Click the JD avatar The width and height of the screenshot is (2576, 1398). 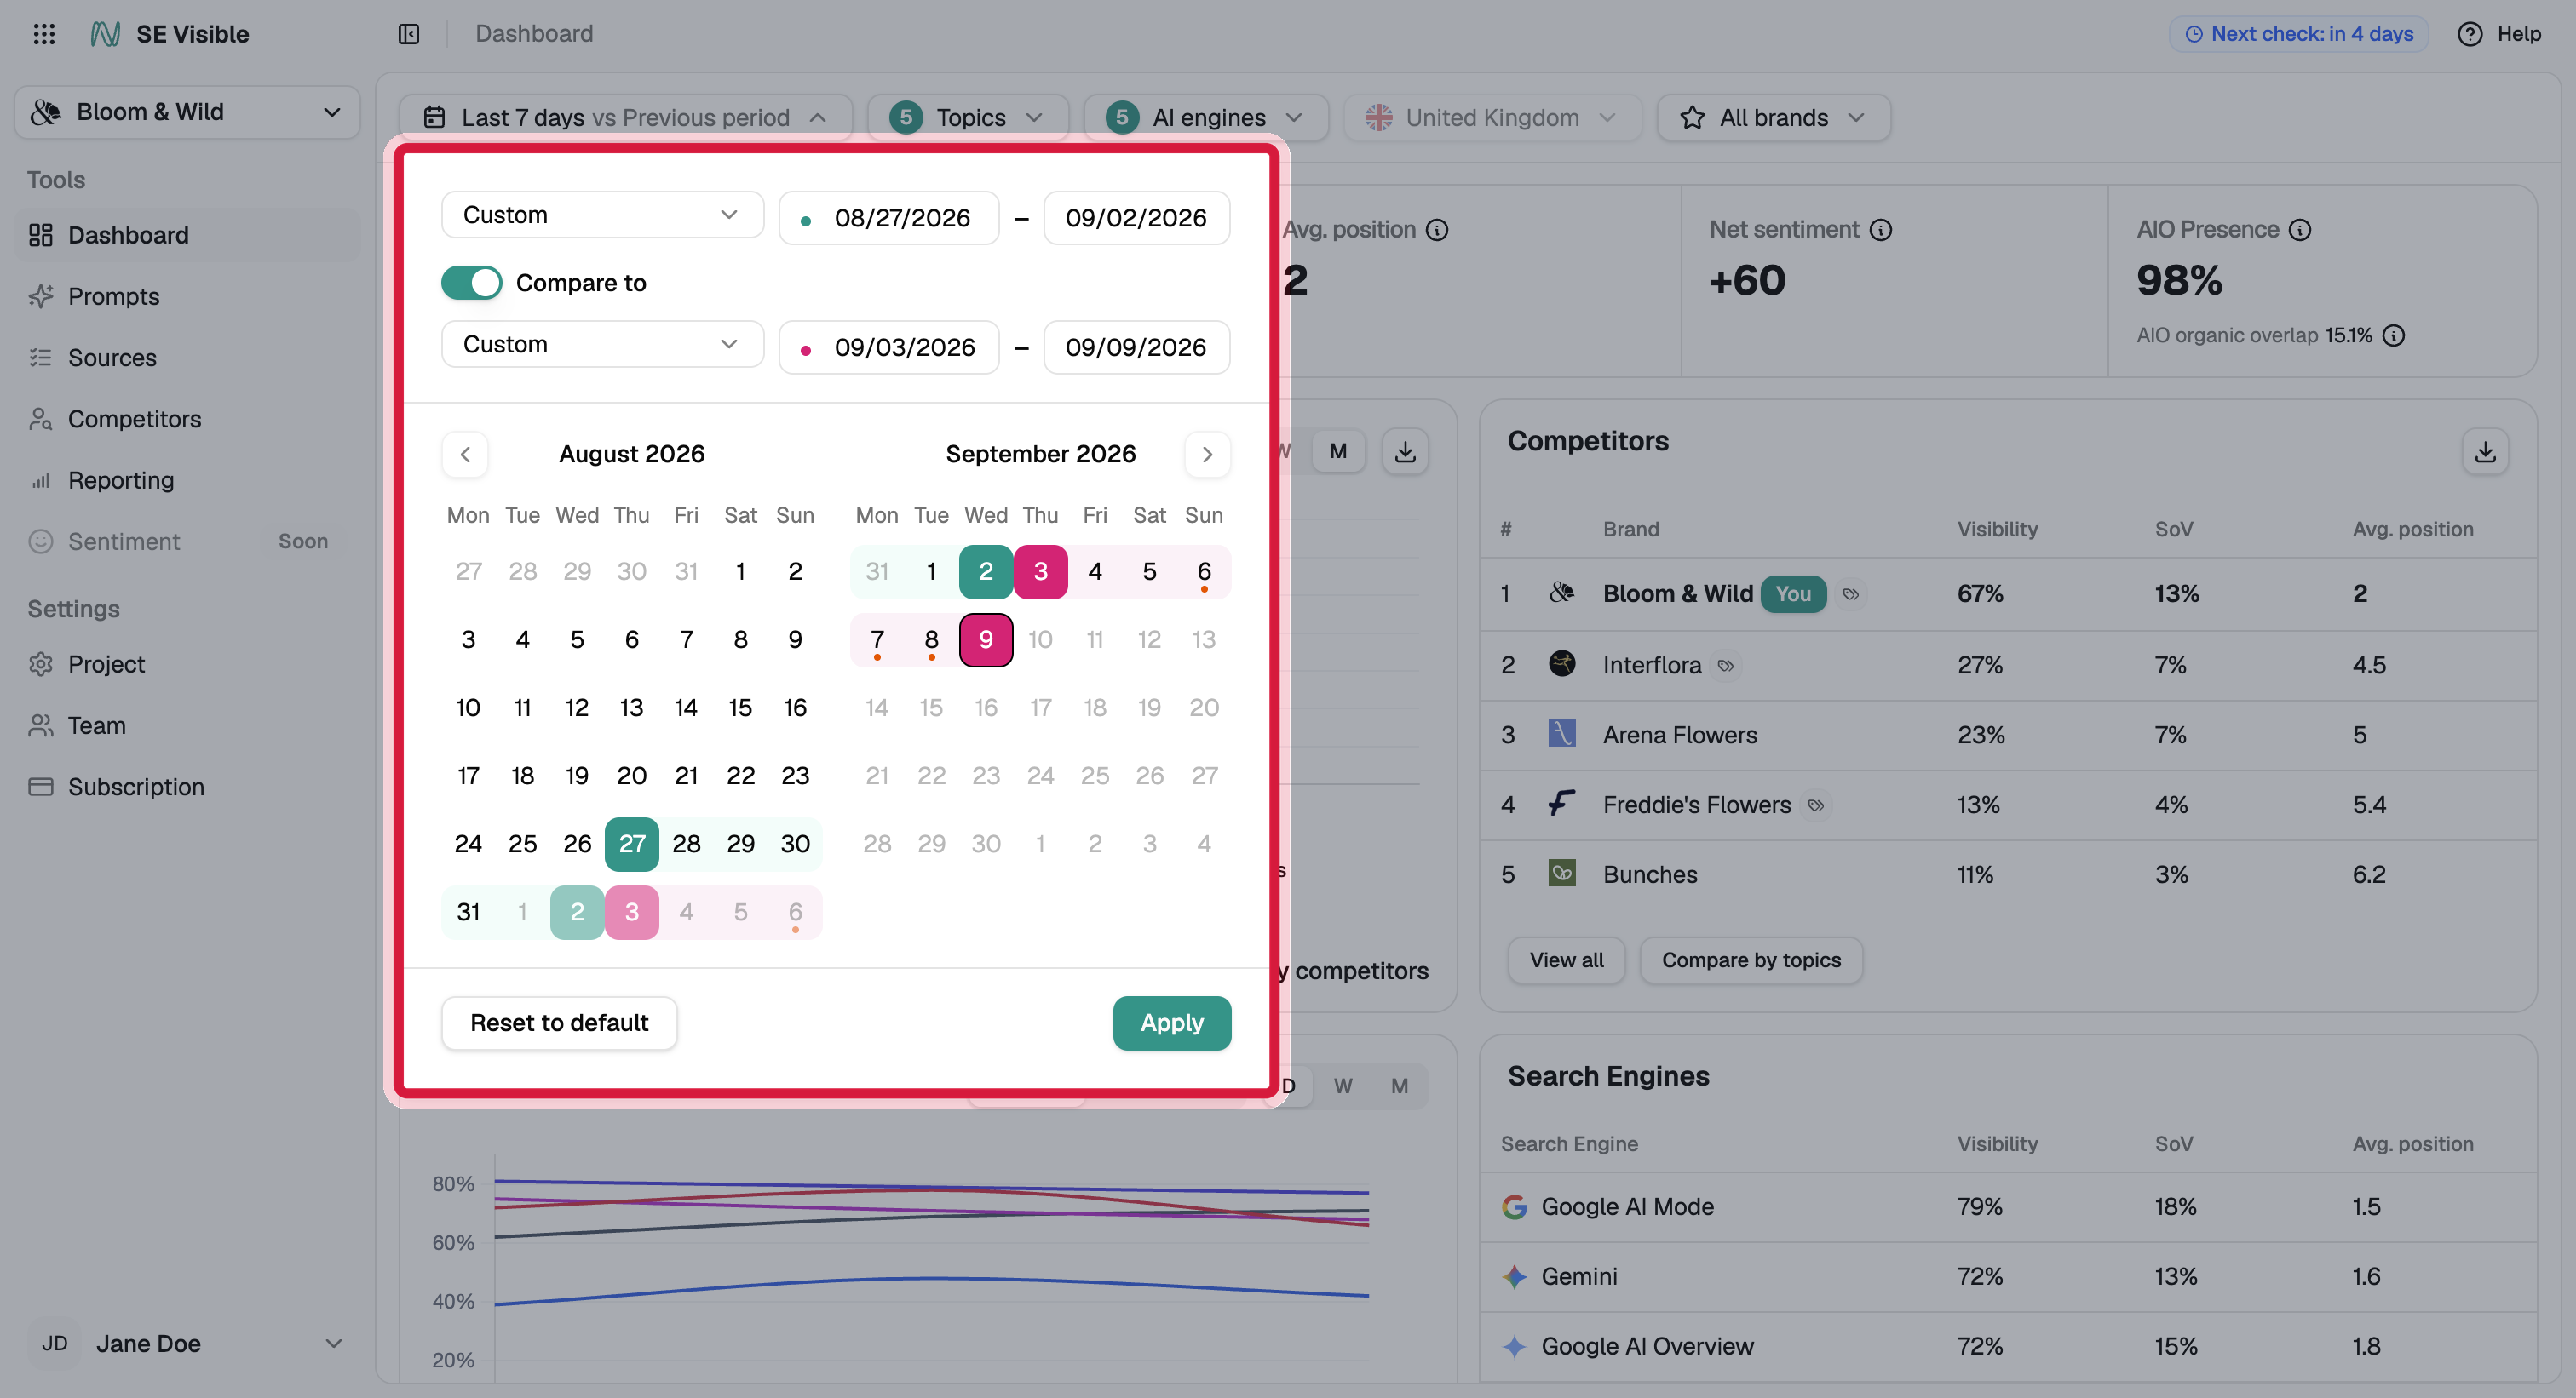55,1343
